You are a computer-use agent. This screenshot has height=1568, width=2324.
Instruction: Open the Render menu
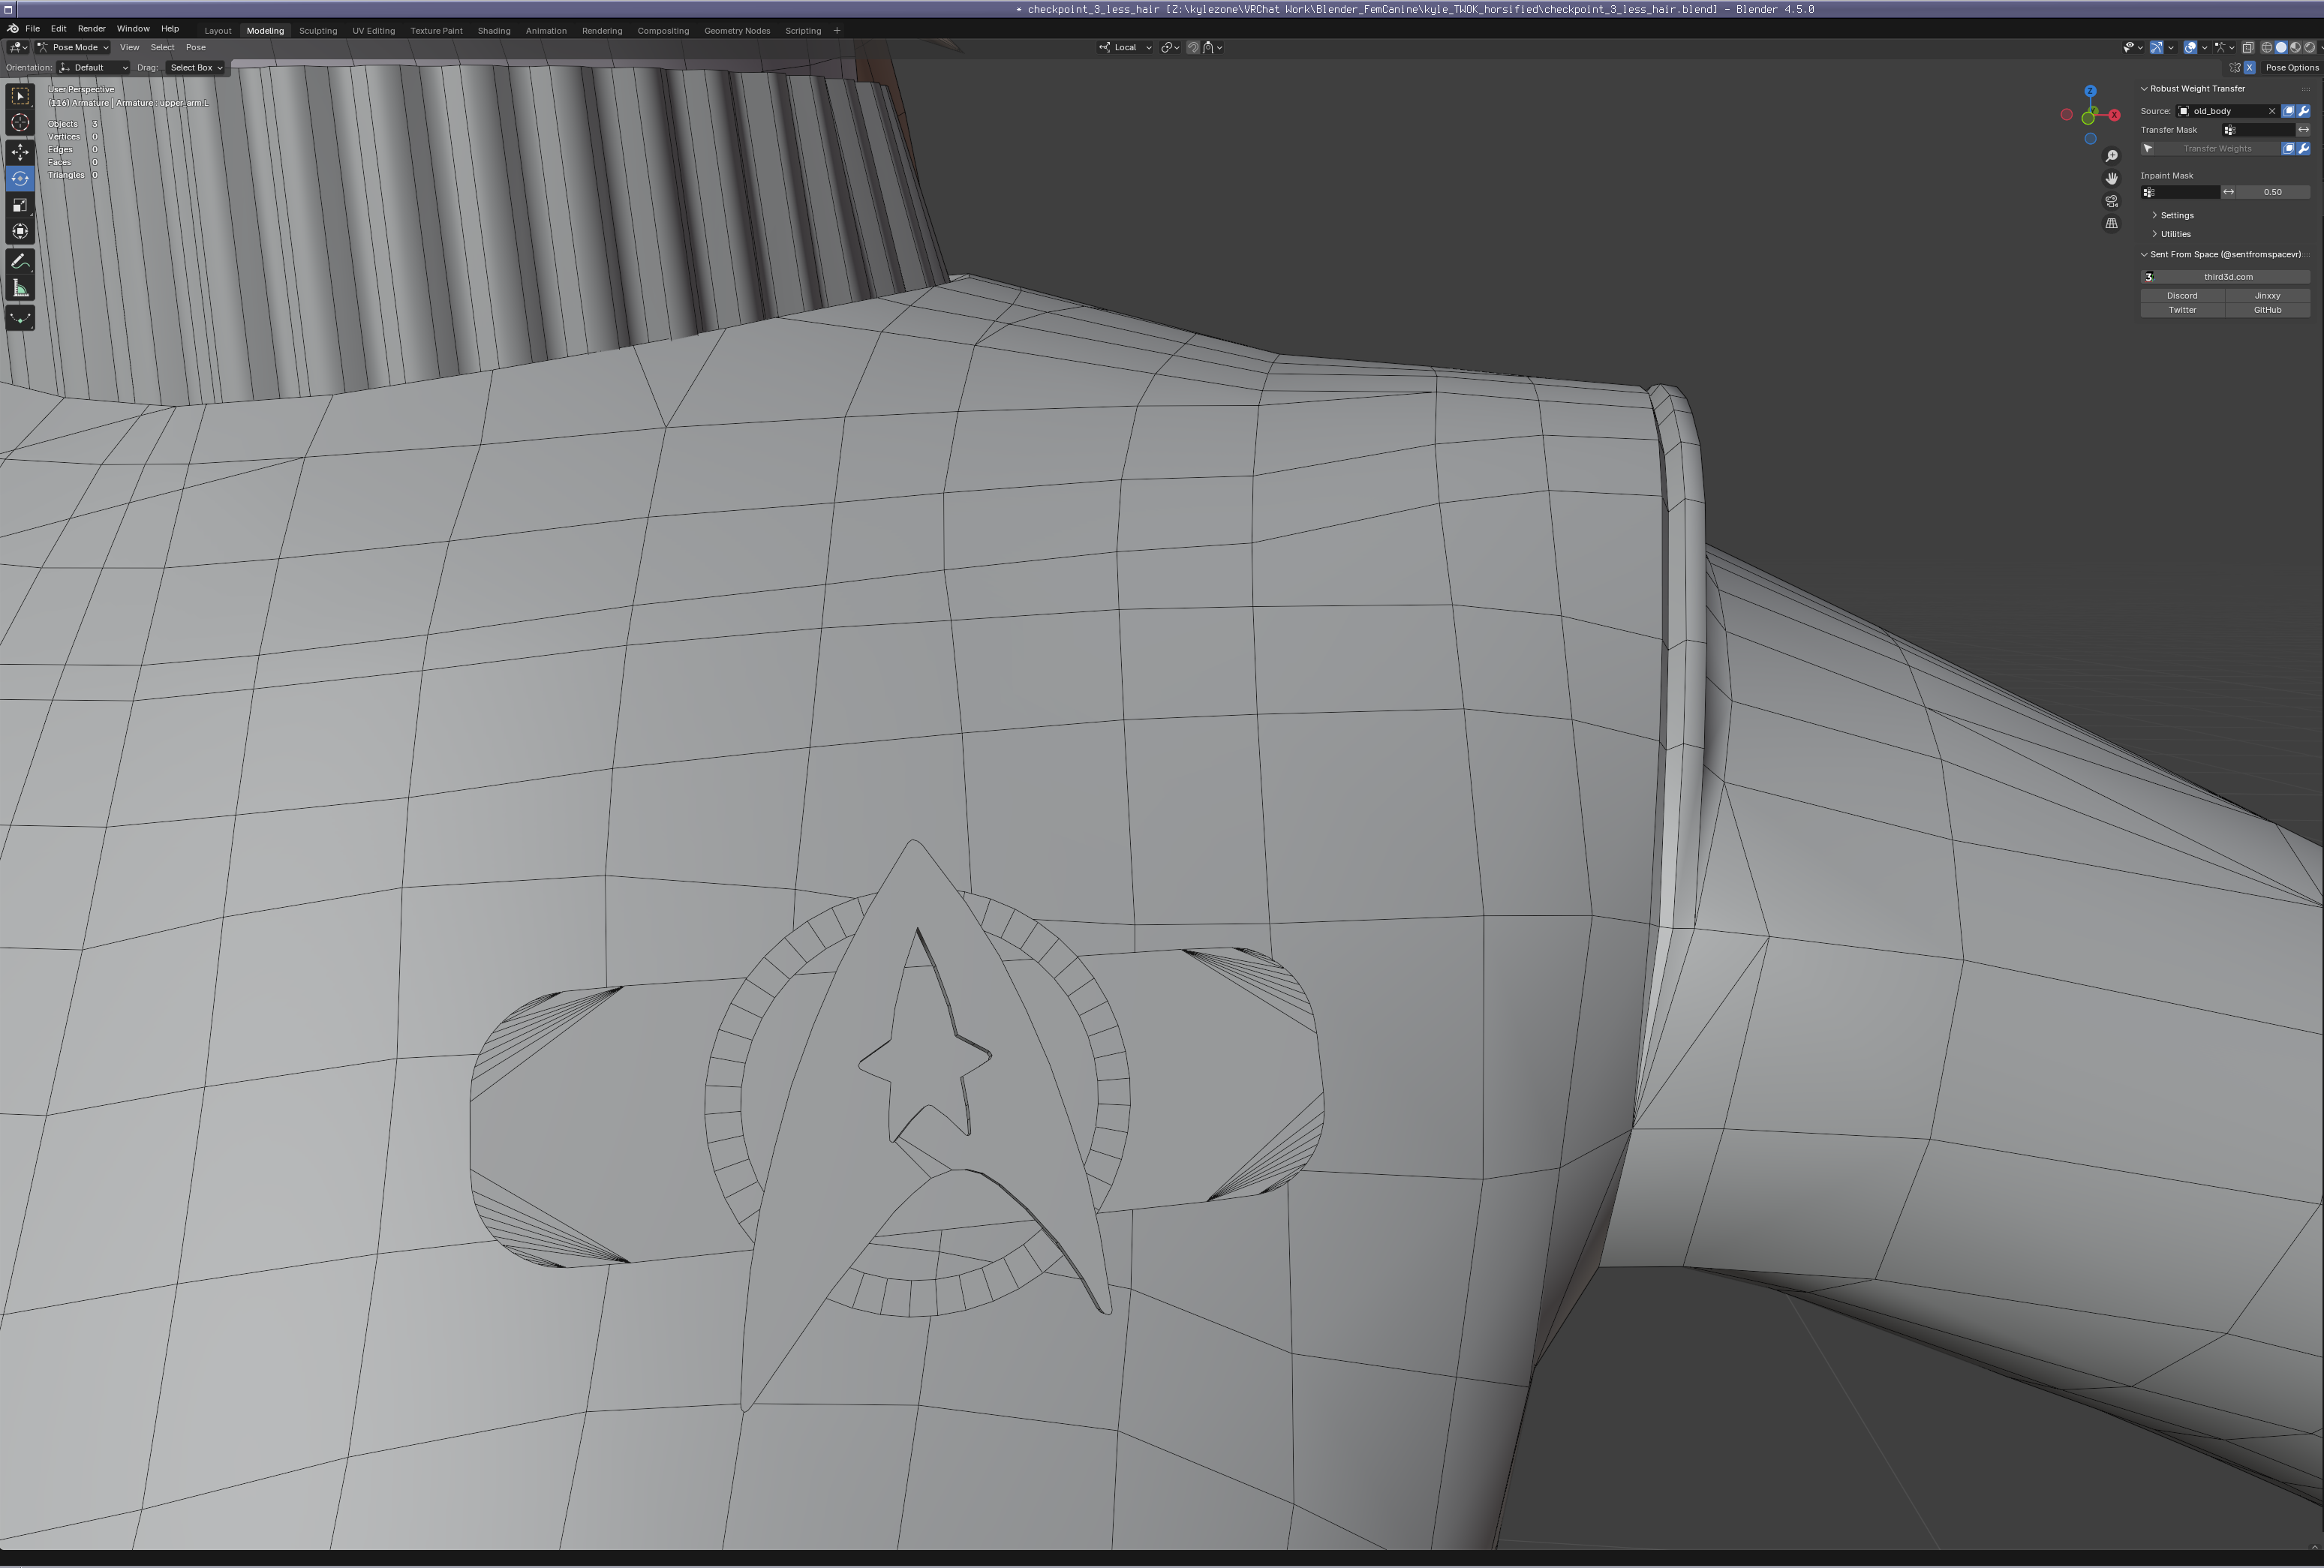(91, 29)
